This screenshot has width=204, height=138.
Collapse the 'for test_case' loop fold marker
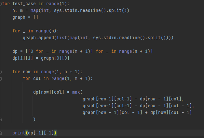point(1,4)
